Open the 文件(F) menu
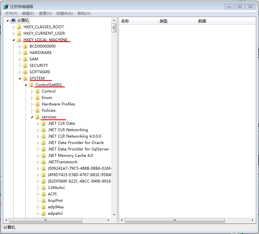The image size is (259, 234). 11,14
